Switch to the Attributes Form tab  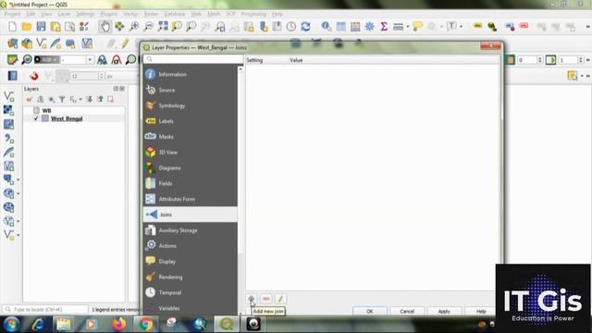[x=191, y=199]
